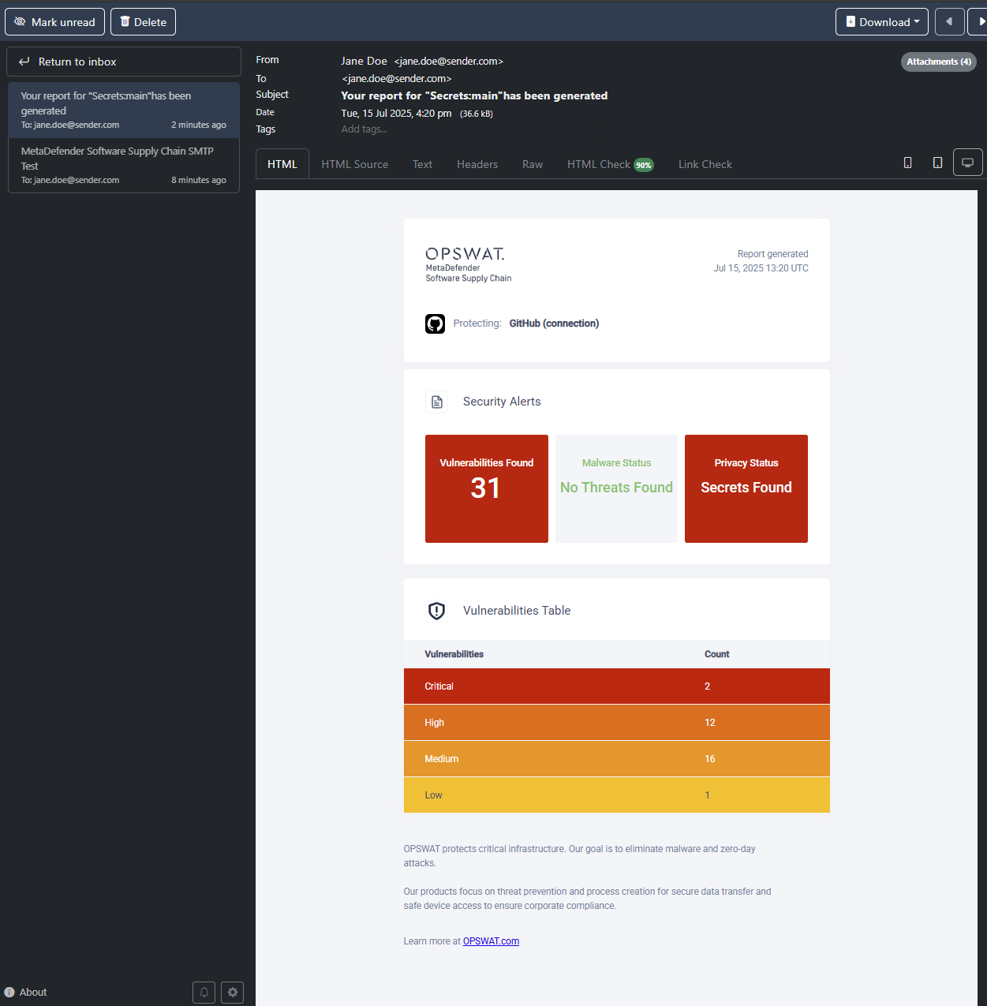Click the Vulnerabilities Table shield icon
The width and height of the screenshot is (987, 1006).
point(436,611)
